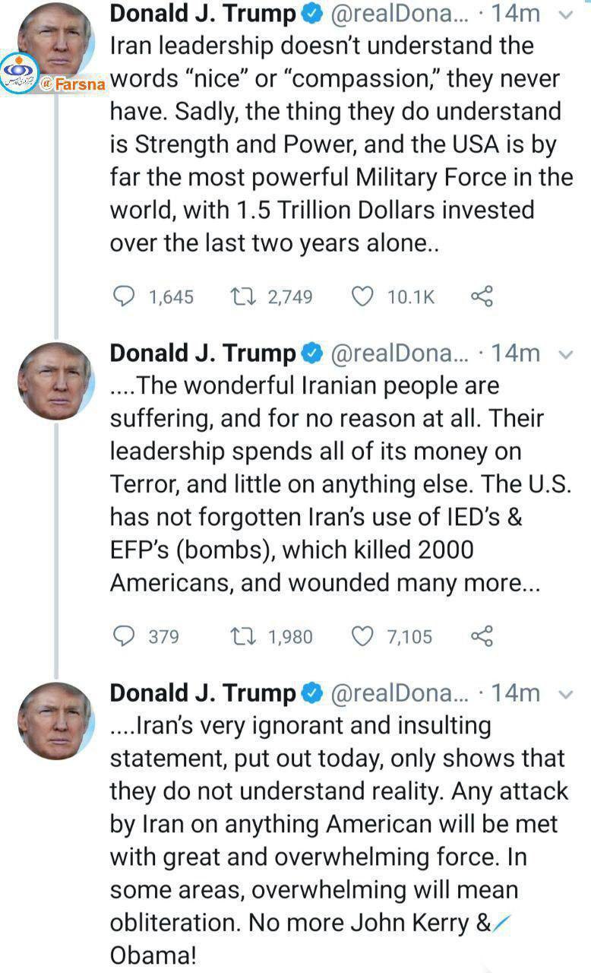
Task: Like the tweet with 7,105 likes
Action: tap(363, 635)
